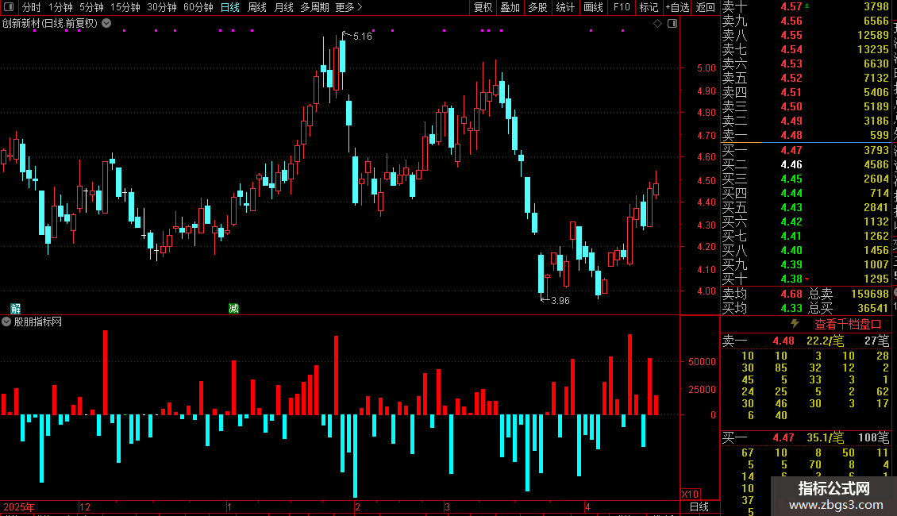Select the 5分钟 period

(91, 7)
